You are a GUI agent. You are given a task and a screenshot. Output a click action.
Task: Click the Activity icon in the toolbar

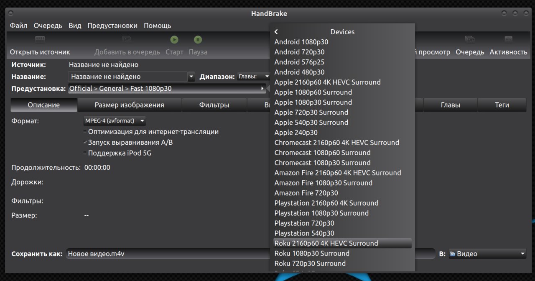point(509,40)
